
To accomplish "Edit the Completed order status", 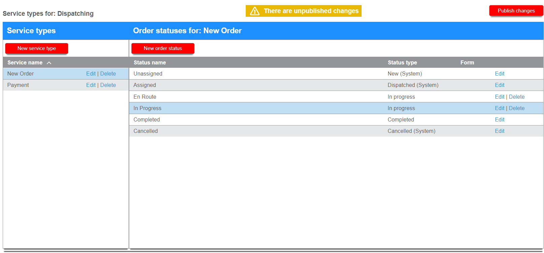I will pyautogui.click(x=499, y=120).
